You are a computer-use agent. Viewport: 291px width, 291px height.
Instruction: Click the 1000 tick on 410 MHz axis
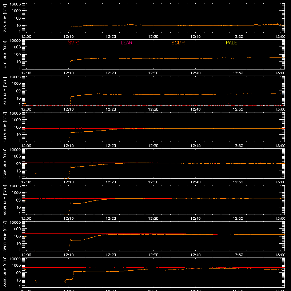16,47
